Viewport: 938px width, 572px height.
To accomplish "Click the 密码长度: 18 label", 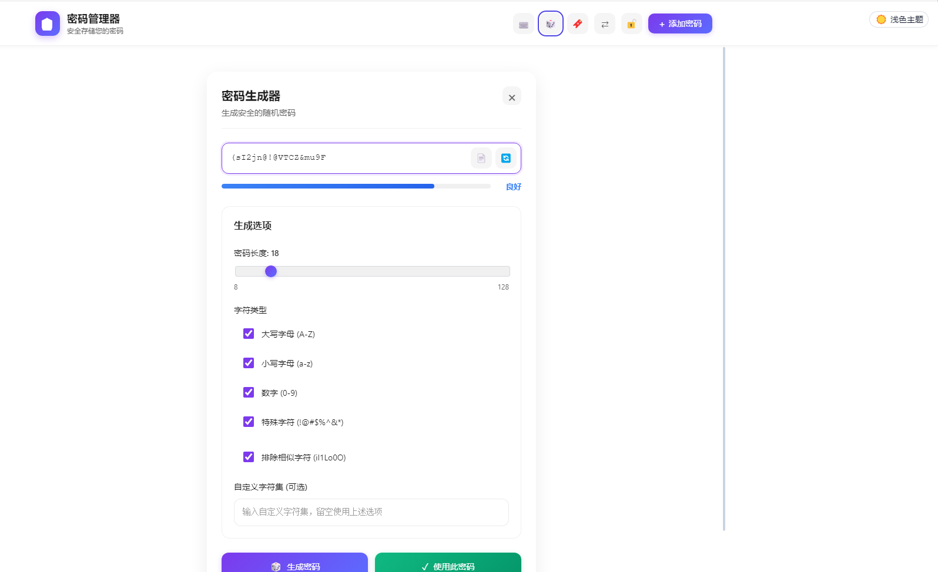I will [x=256, y=253].
